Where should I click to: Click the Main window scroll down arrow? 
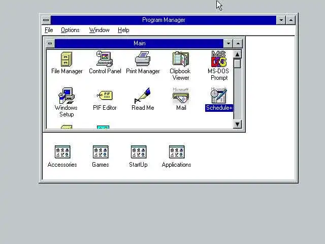tap(237, 124)
